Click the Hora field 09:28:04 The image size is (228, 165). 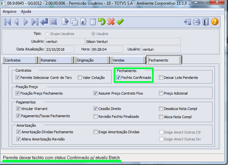pyautogui.click(x=107, y=49)
